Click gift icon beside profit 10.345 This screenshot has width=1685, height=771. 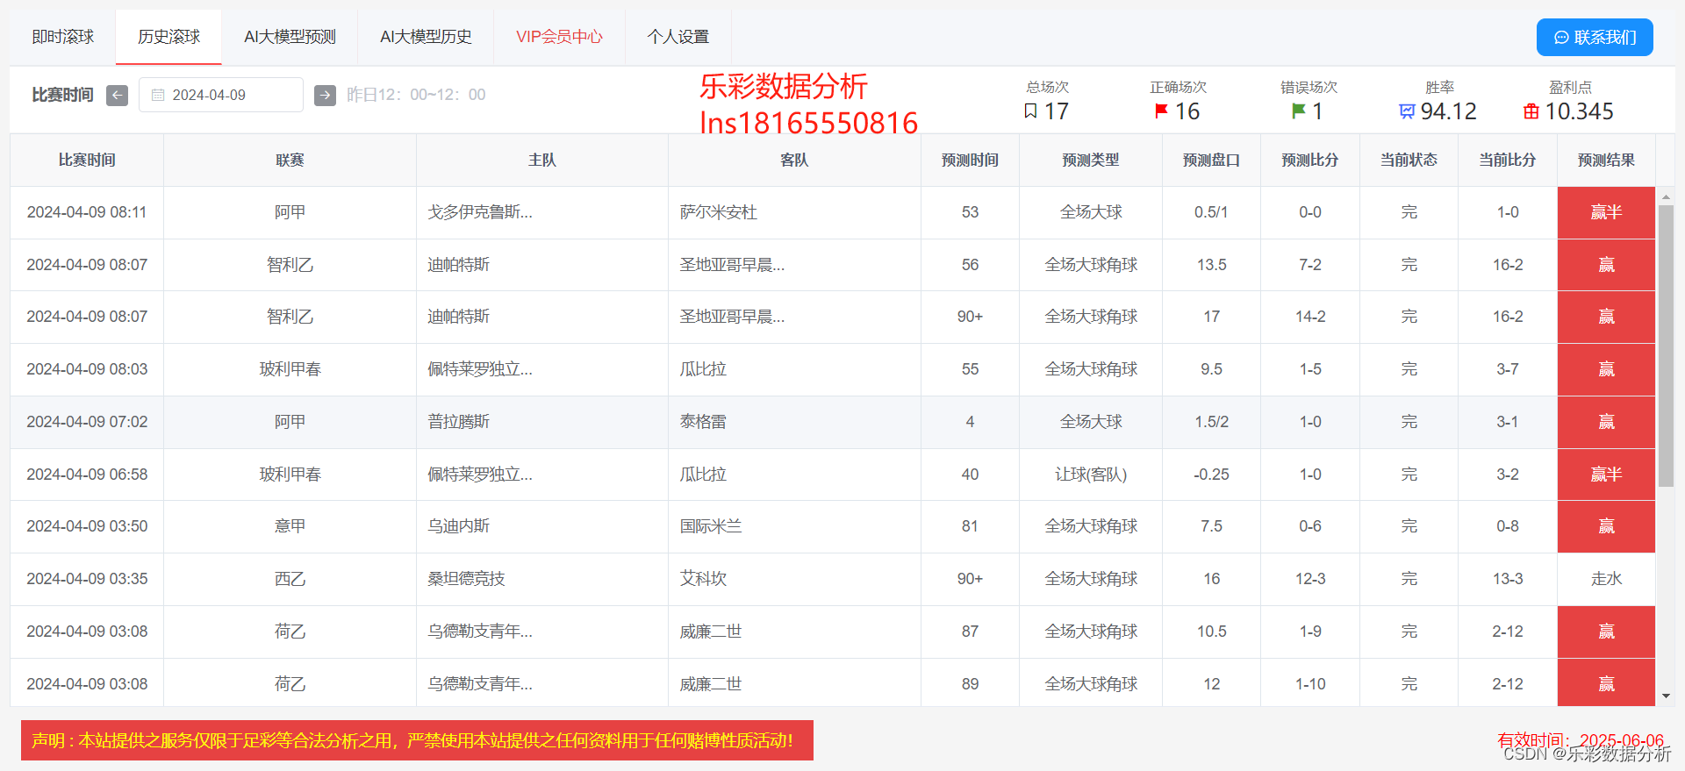[1531, 111]
